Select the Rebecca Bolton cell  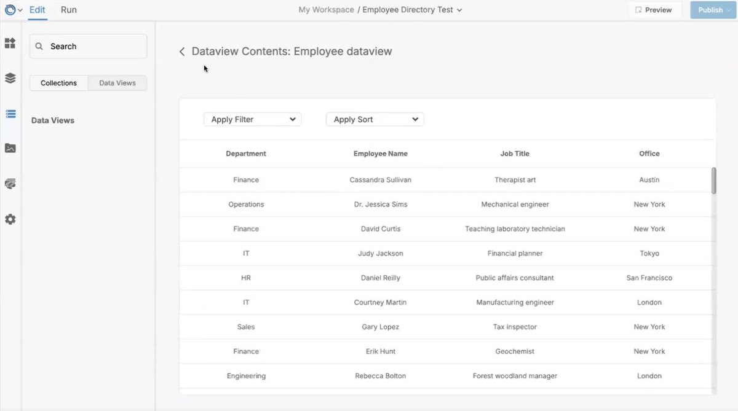381,377
